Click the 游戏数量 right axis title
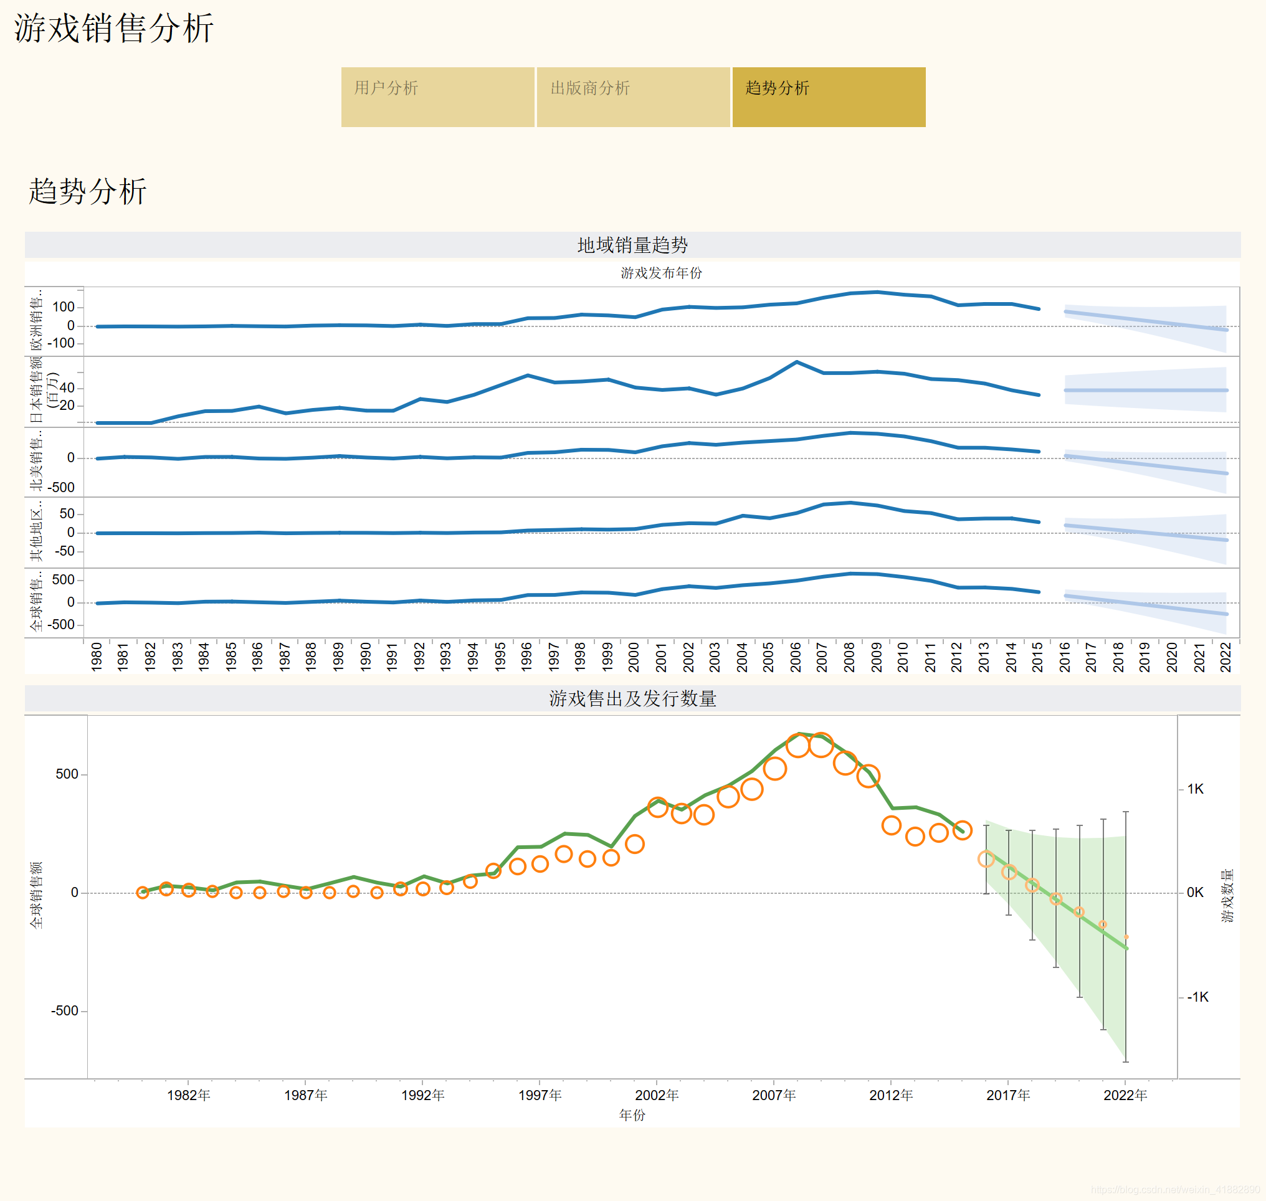1266x1201 pixels. [x=1227, y=895]
